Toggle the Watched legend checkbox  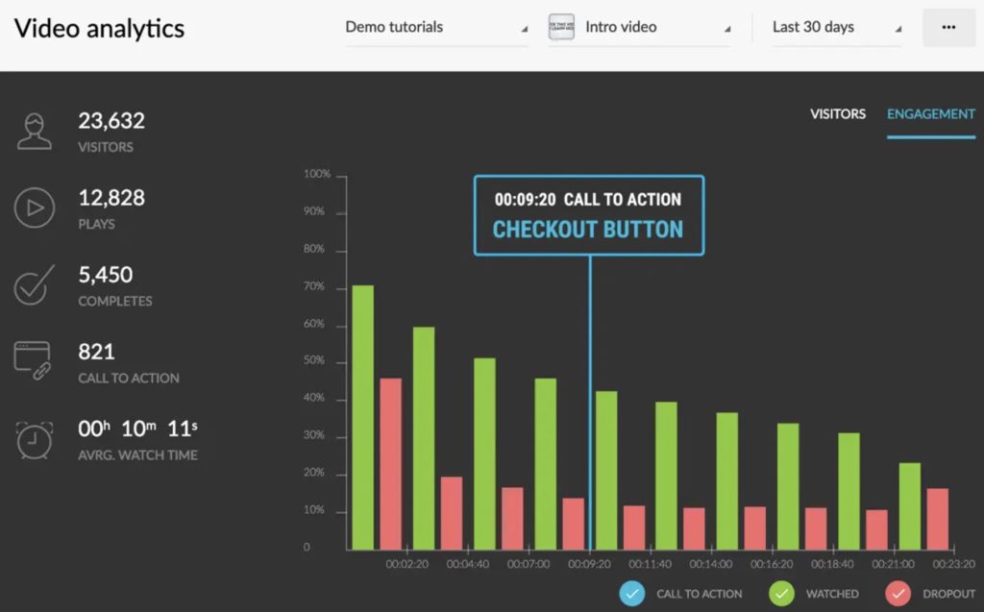click(781, 593)
